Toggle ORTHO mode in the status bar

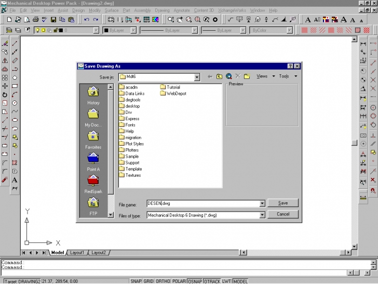pos(163,281)
